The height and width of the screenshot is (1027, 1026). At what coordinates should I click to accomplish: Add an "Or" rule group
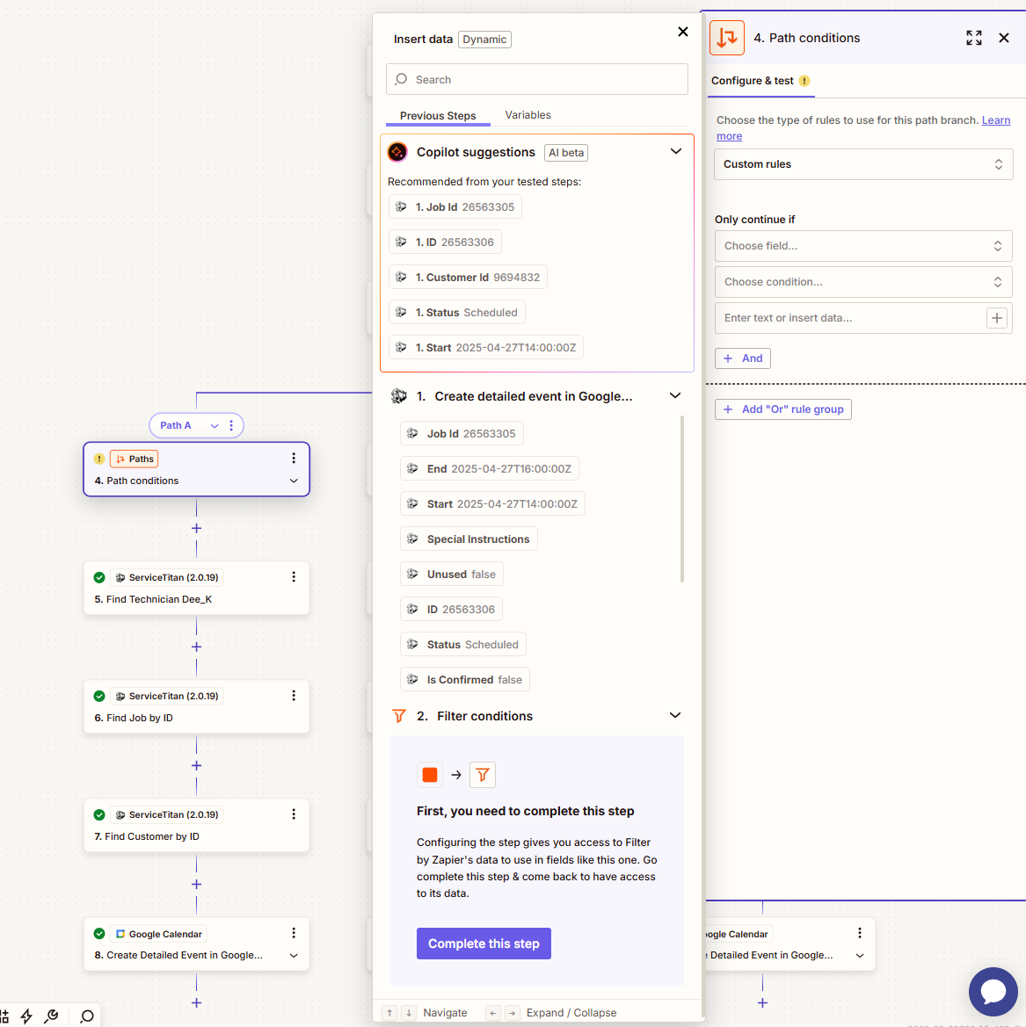[x=782, y=409]
